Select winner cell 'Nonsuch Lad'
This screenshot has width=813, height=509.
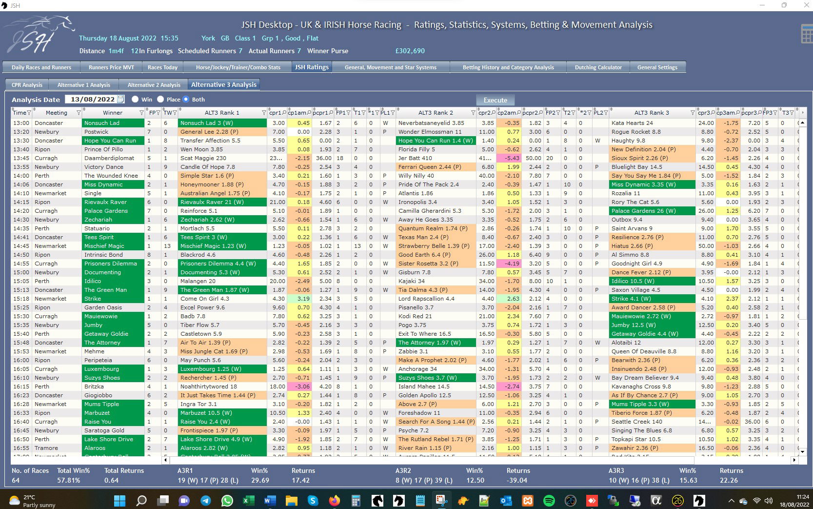113,123
